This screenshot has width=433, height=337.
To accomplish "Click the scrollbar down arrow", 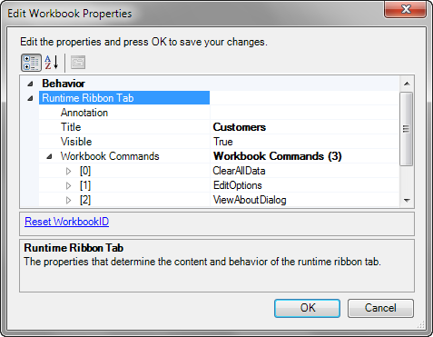I will (x=407, y=200).
